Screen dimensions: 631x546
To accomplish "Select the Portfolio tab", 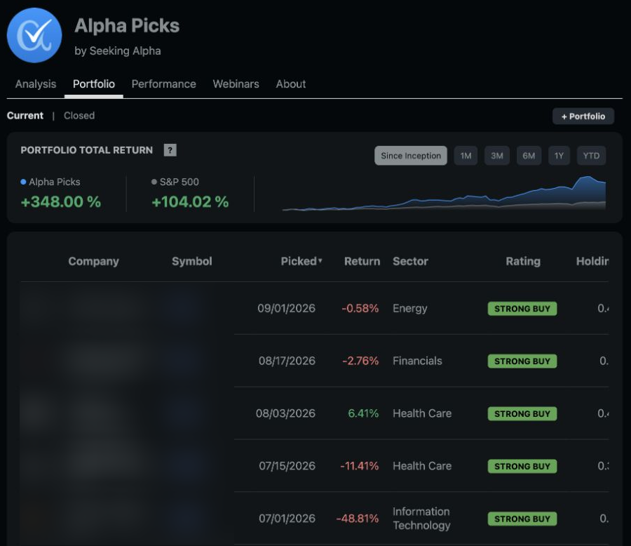I will coord(94,84).
